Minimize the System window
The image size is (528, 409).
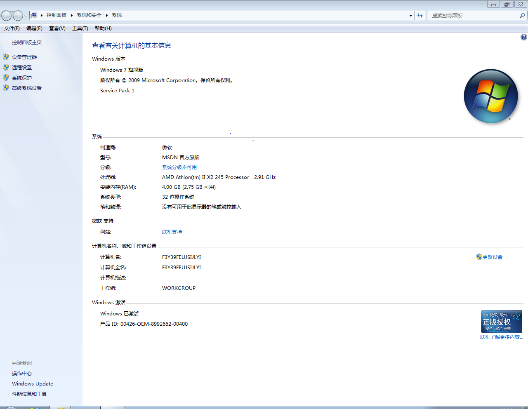(493, 5)
